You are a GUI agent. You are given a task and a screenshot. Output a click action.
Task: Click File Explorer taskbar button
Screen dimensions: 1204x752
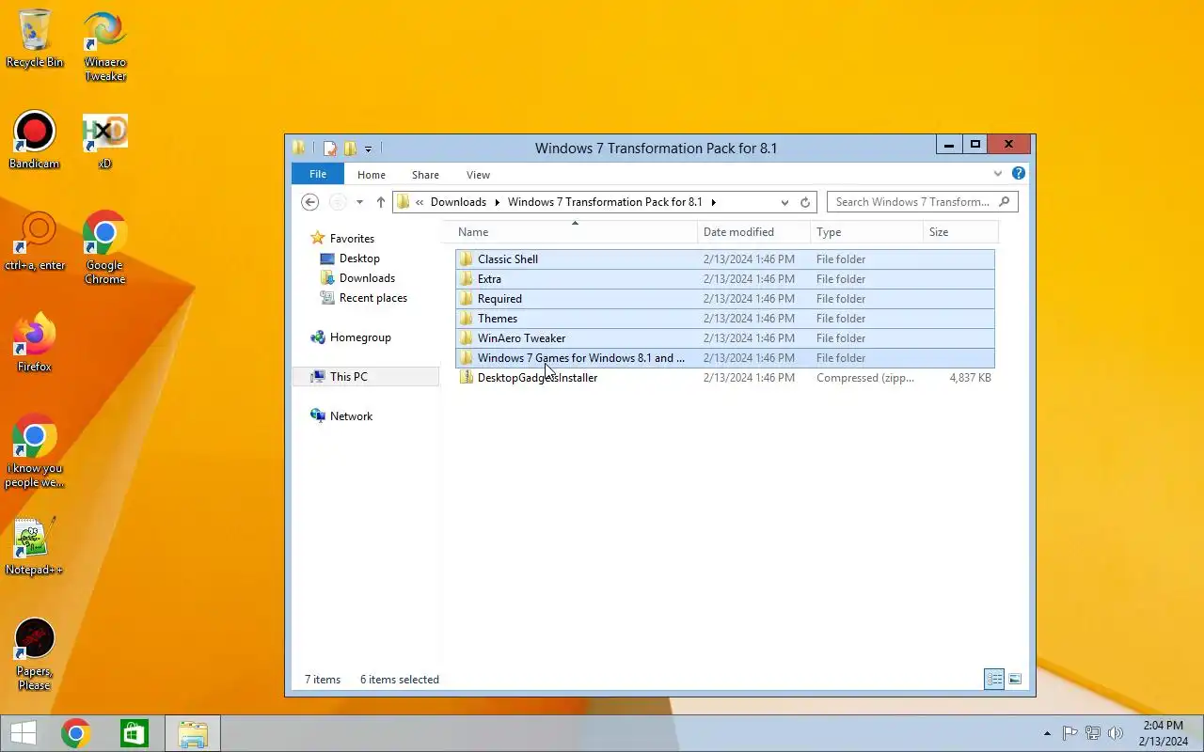pyautogui.click(x=193, y=733)
